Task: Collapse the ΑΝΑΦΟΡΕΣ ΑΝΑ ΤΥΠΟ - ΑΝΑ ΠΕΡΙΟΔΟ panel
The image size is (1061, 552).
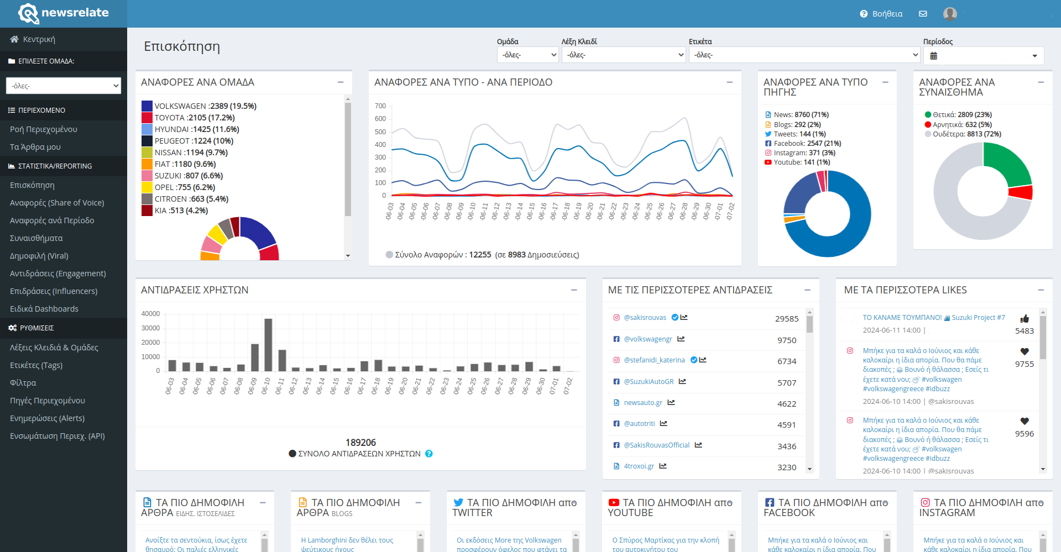Action: pos(730,82)
